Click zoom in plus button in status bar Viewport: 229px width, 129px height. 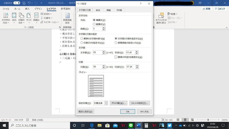[x=218, y=120]
